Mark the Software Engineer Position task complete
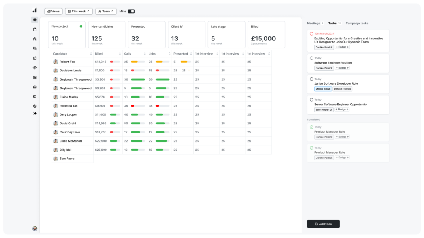 311,58
